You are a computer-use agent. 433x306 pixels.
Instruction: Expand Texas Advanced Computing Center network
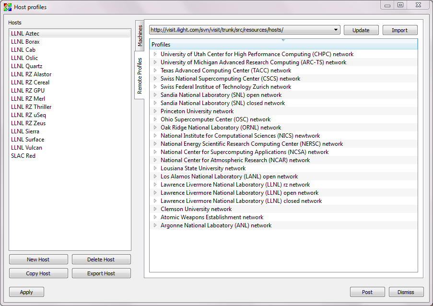coord(155,71)
